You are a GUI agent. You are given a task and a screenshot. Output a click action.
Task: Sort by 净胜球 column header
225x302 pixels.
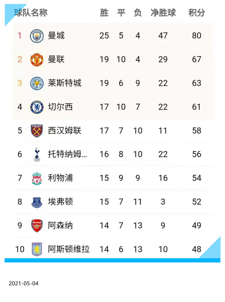(163, 13)
